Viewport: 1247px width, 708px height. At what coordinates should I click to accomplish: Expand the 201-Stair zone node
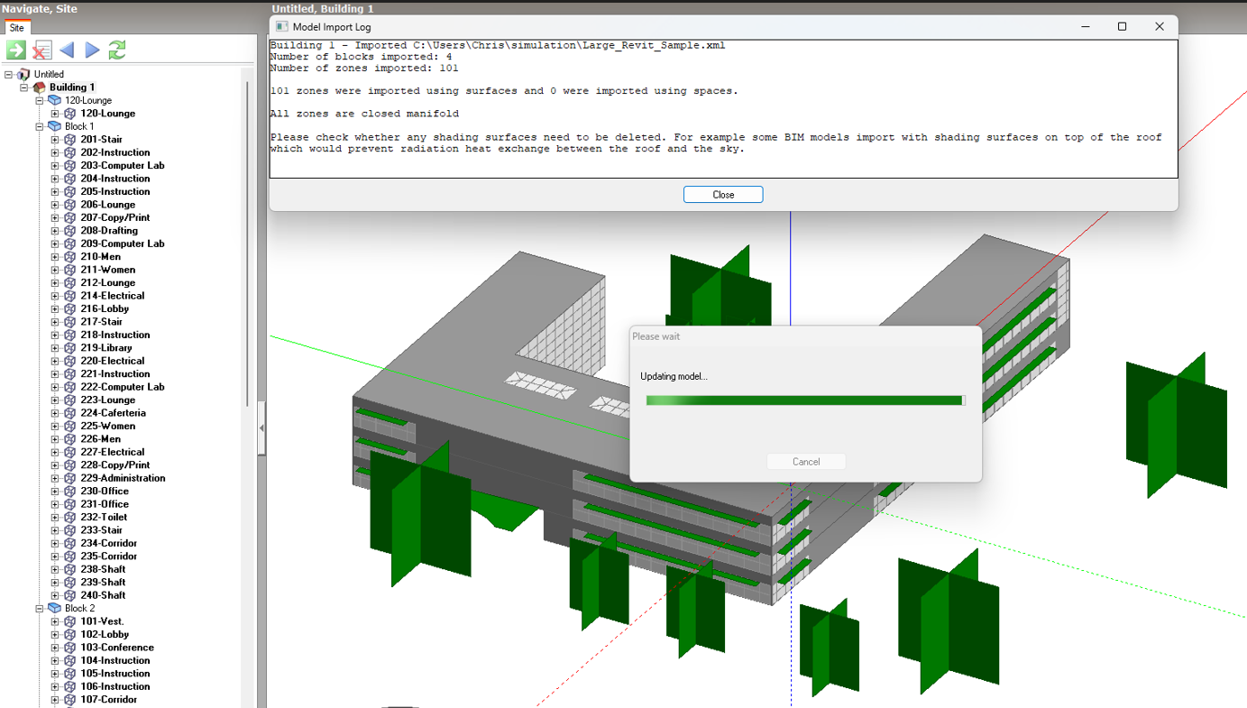[55, 140]
